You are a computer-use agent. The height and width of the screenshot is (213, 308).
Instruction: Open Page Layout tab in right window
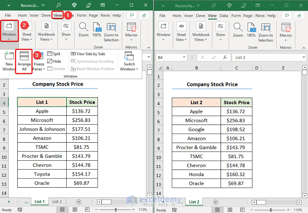(x=248, y=16)
